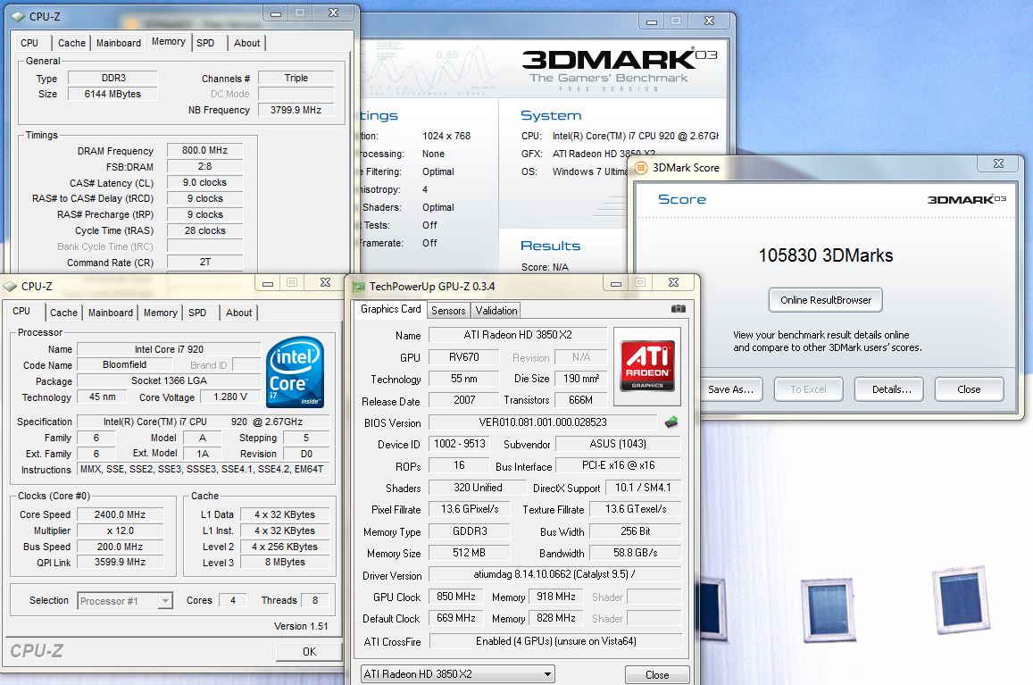This screenshot has height=685, width=1033.
Task: Click the Close button in 3DMark Score dialog
Action: (x=969, y=389)
